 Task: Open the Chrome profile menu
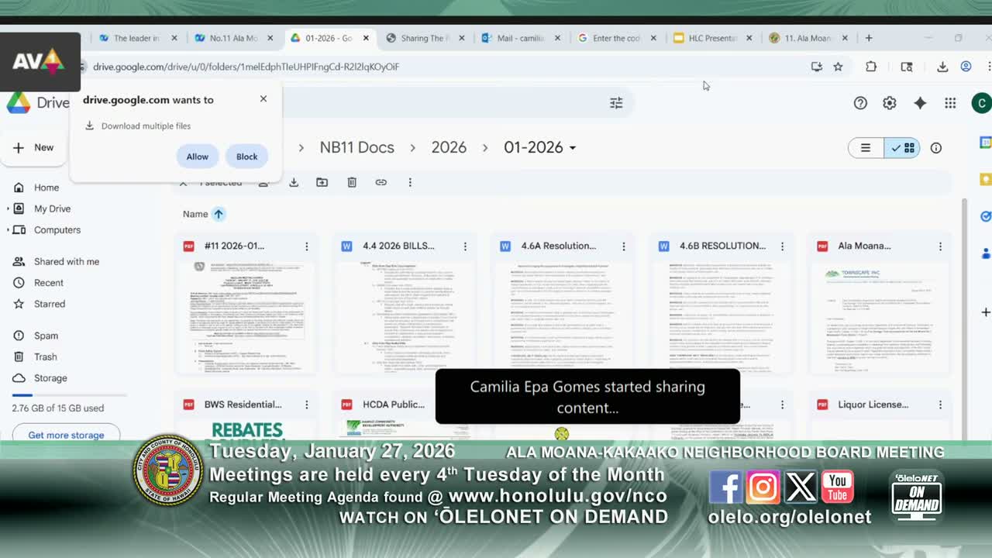(x=966, y=67)
